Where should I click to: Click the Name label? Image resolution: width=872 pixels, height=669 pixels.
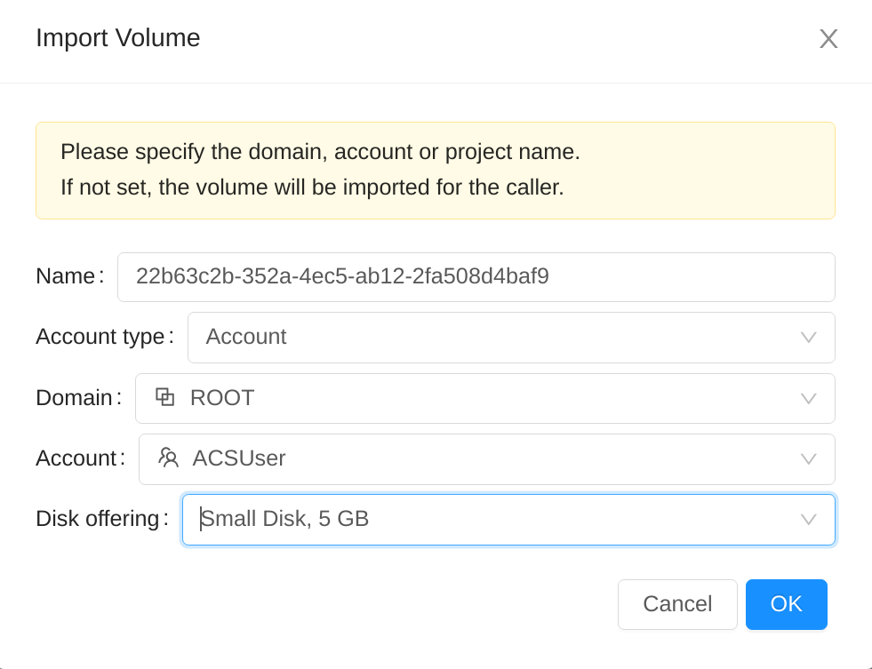66,276
